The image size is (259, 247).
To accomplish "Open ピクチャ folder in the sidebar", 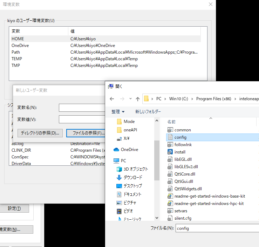I will click(x=126, y=203).
